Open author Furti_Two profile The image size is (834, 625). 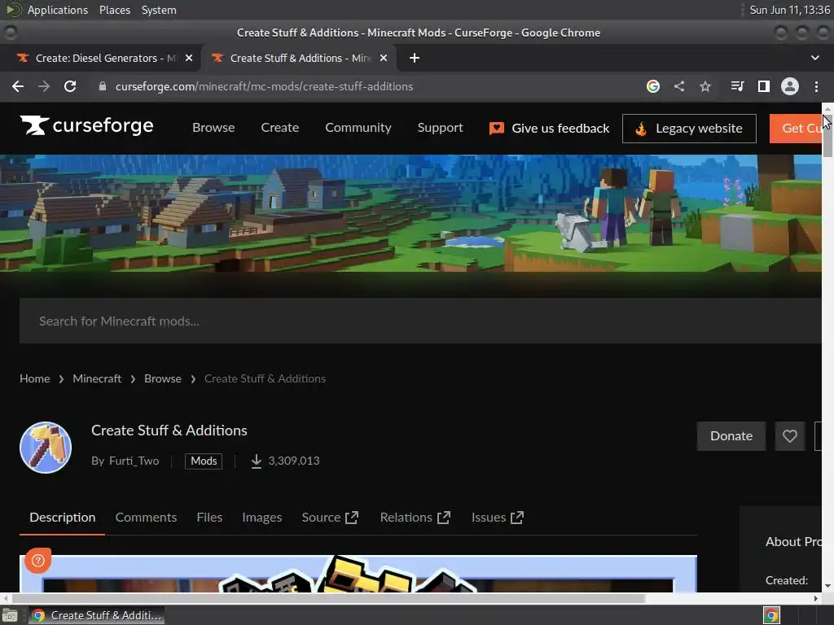pyautogui.click(x=134, y=461)
